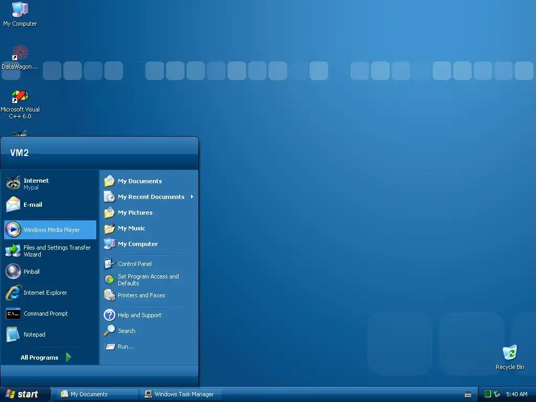Screen dimensions: 536x402
Task: Click the 5:40 AM clock
Action: pyautogui.click(x=517, y=394)
